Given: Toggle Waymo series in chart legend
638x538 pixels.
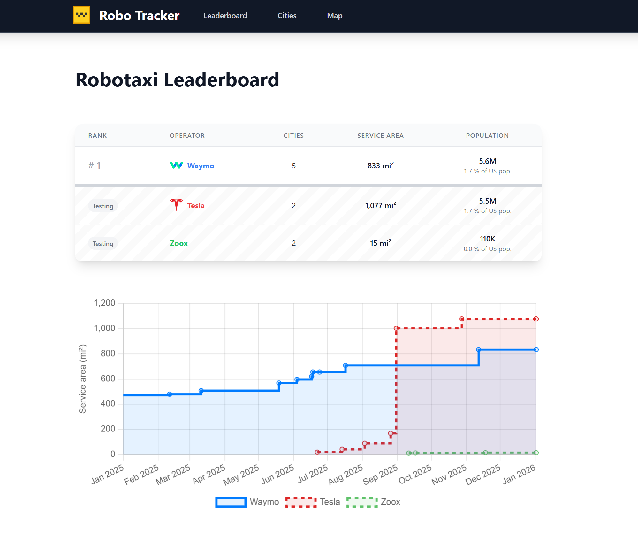Looking at the screenshot, I should pos(264,502).
